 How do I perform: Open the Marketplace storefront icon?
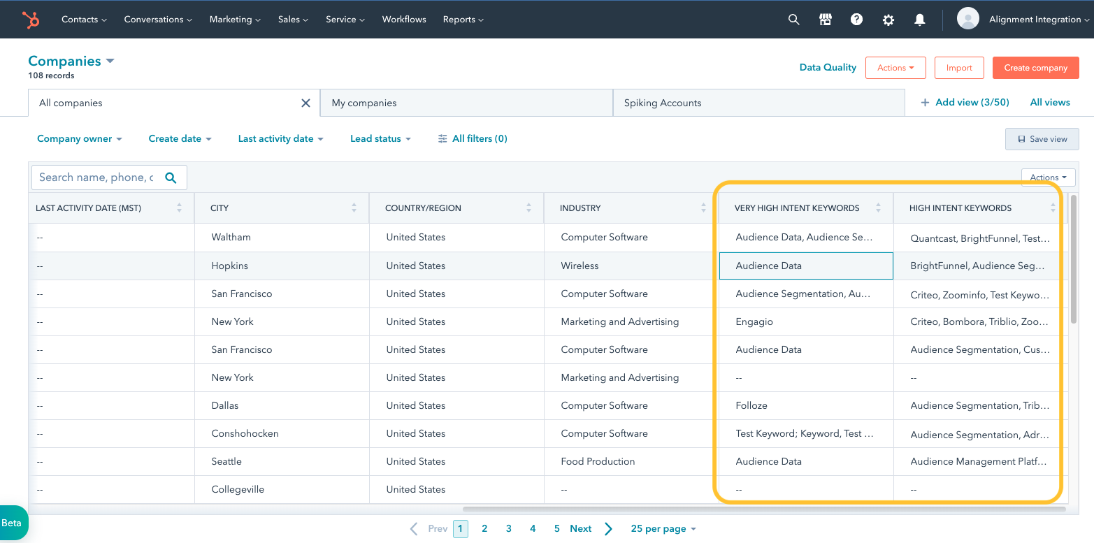(x=825, y=20)
